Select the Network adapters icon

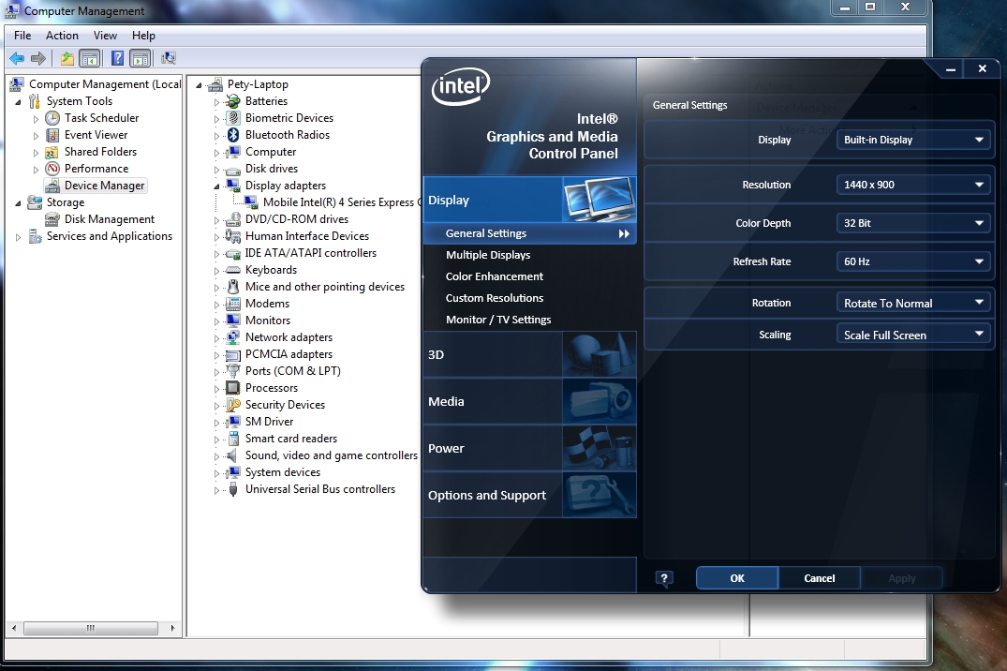(x=233, y=337)
